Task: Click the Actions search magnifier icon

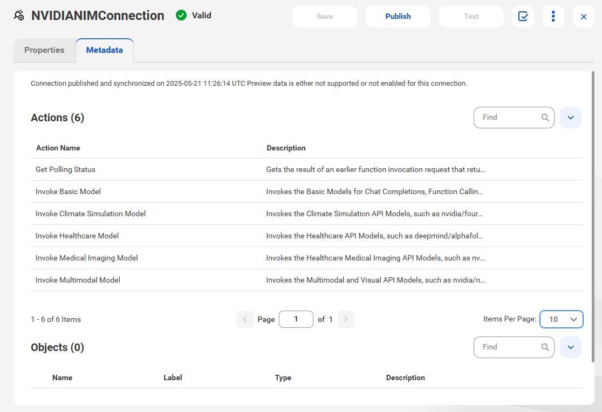Action: [545, 118]
